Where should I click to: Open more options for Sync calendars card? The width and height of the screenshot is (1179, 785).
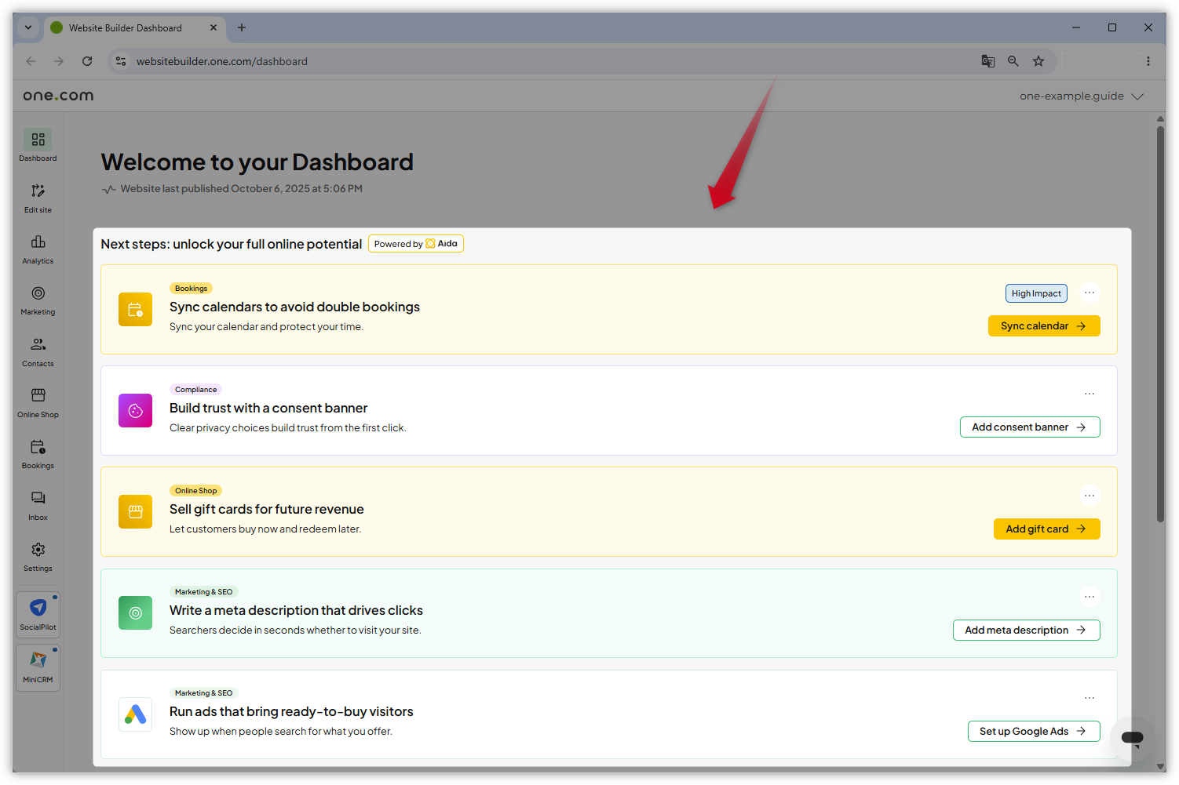coord(1090,293)
